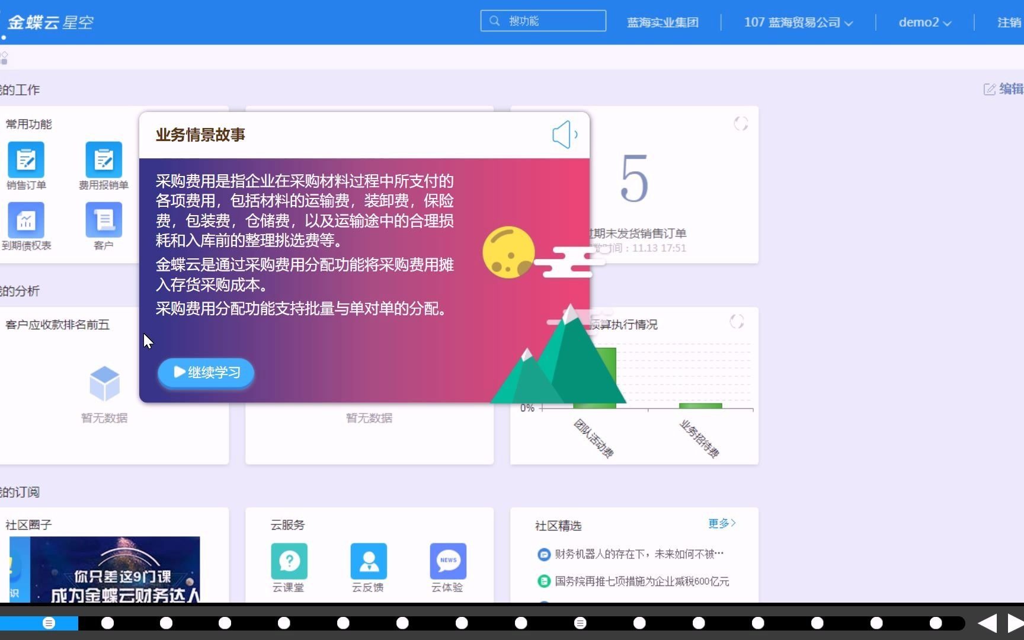Go to next slide with right arrow
1024x640 pixels.
click(x=1016, y=623)
